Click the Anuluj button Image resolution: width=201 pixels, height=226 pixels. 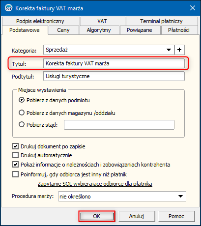tap(137, 216)
